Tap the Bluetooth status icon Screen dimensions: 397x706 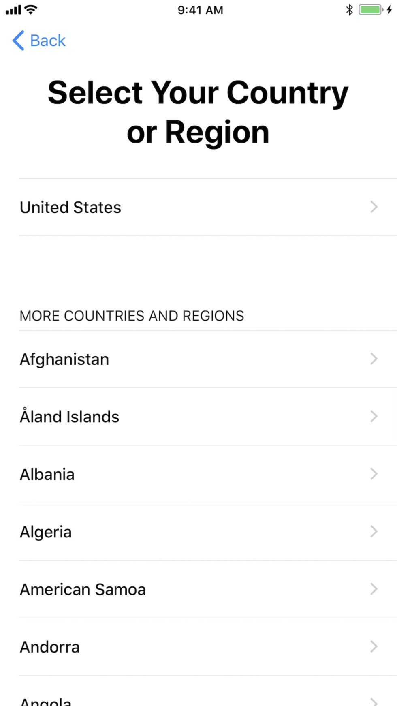[349, 10]
